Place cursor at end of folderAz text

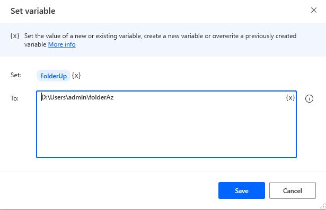tap(114, 97)
